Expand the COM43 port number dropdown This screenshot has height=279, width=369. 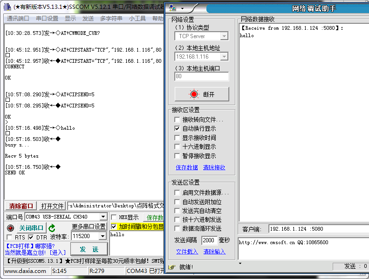click(103, 217)
